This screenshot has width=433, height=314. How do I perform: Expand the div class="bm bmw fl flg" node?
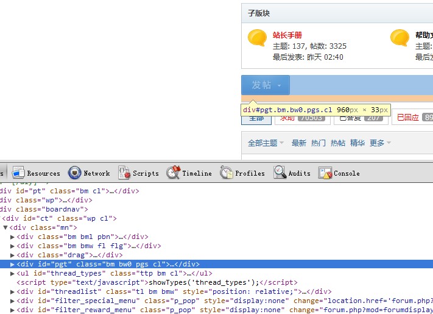(x=12, y=246)
